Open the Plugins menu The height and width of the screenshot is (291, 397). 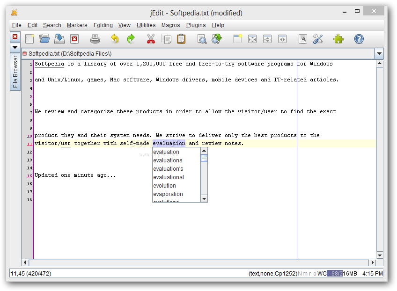196,25
